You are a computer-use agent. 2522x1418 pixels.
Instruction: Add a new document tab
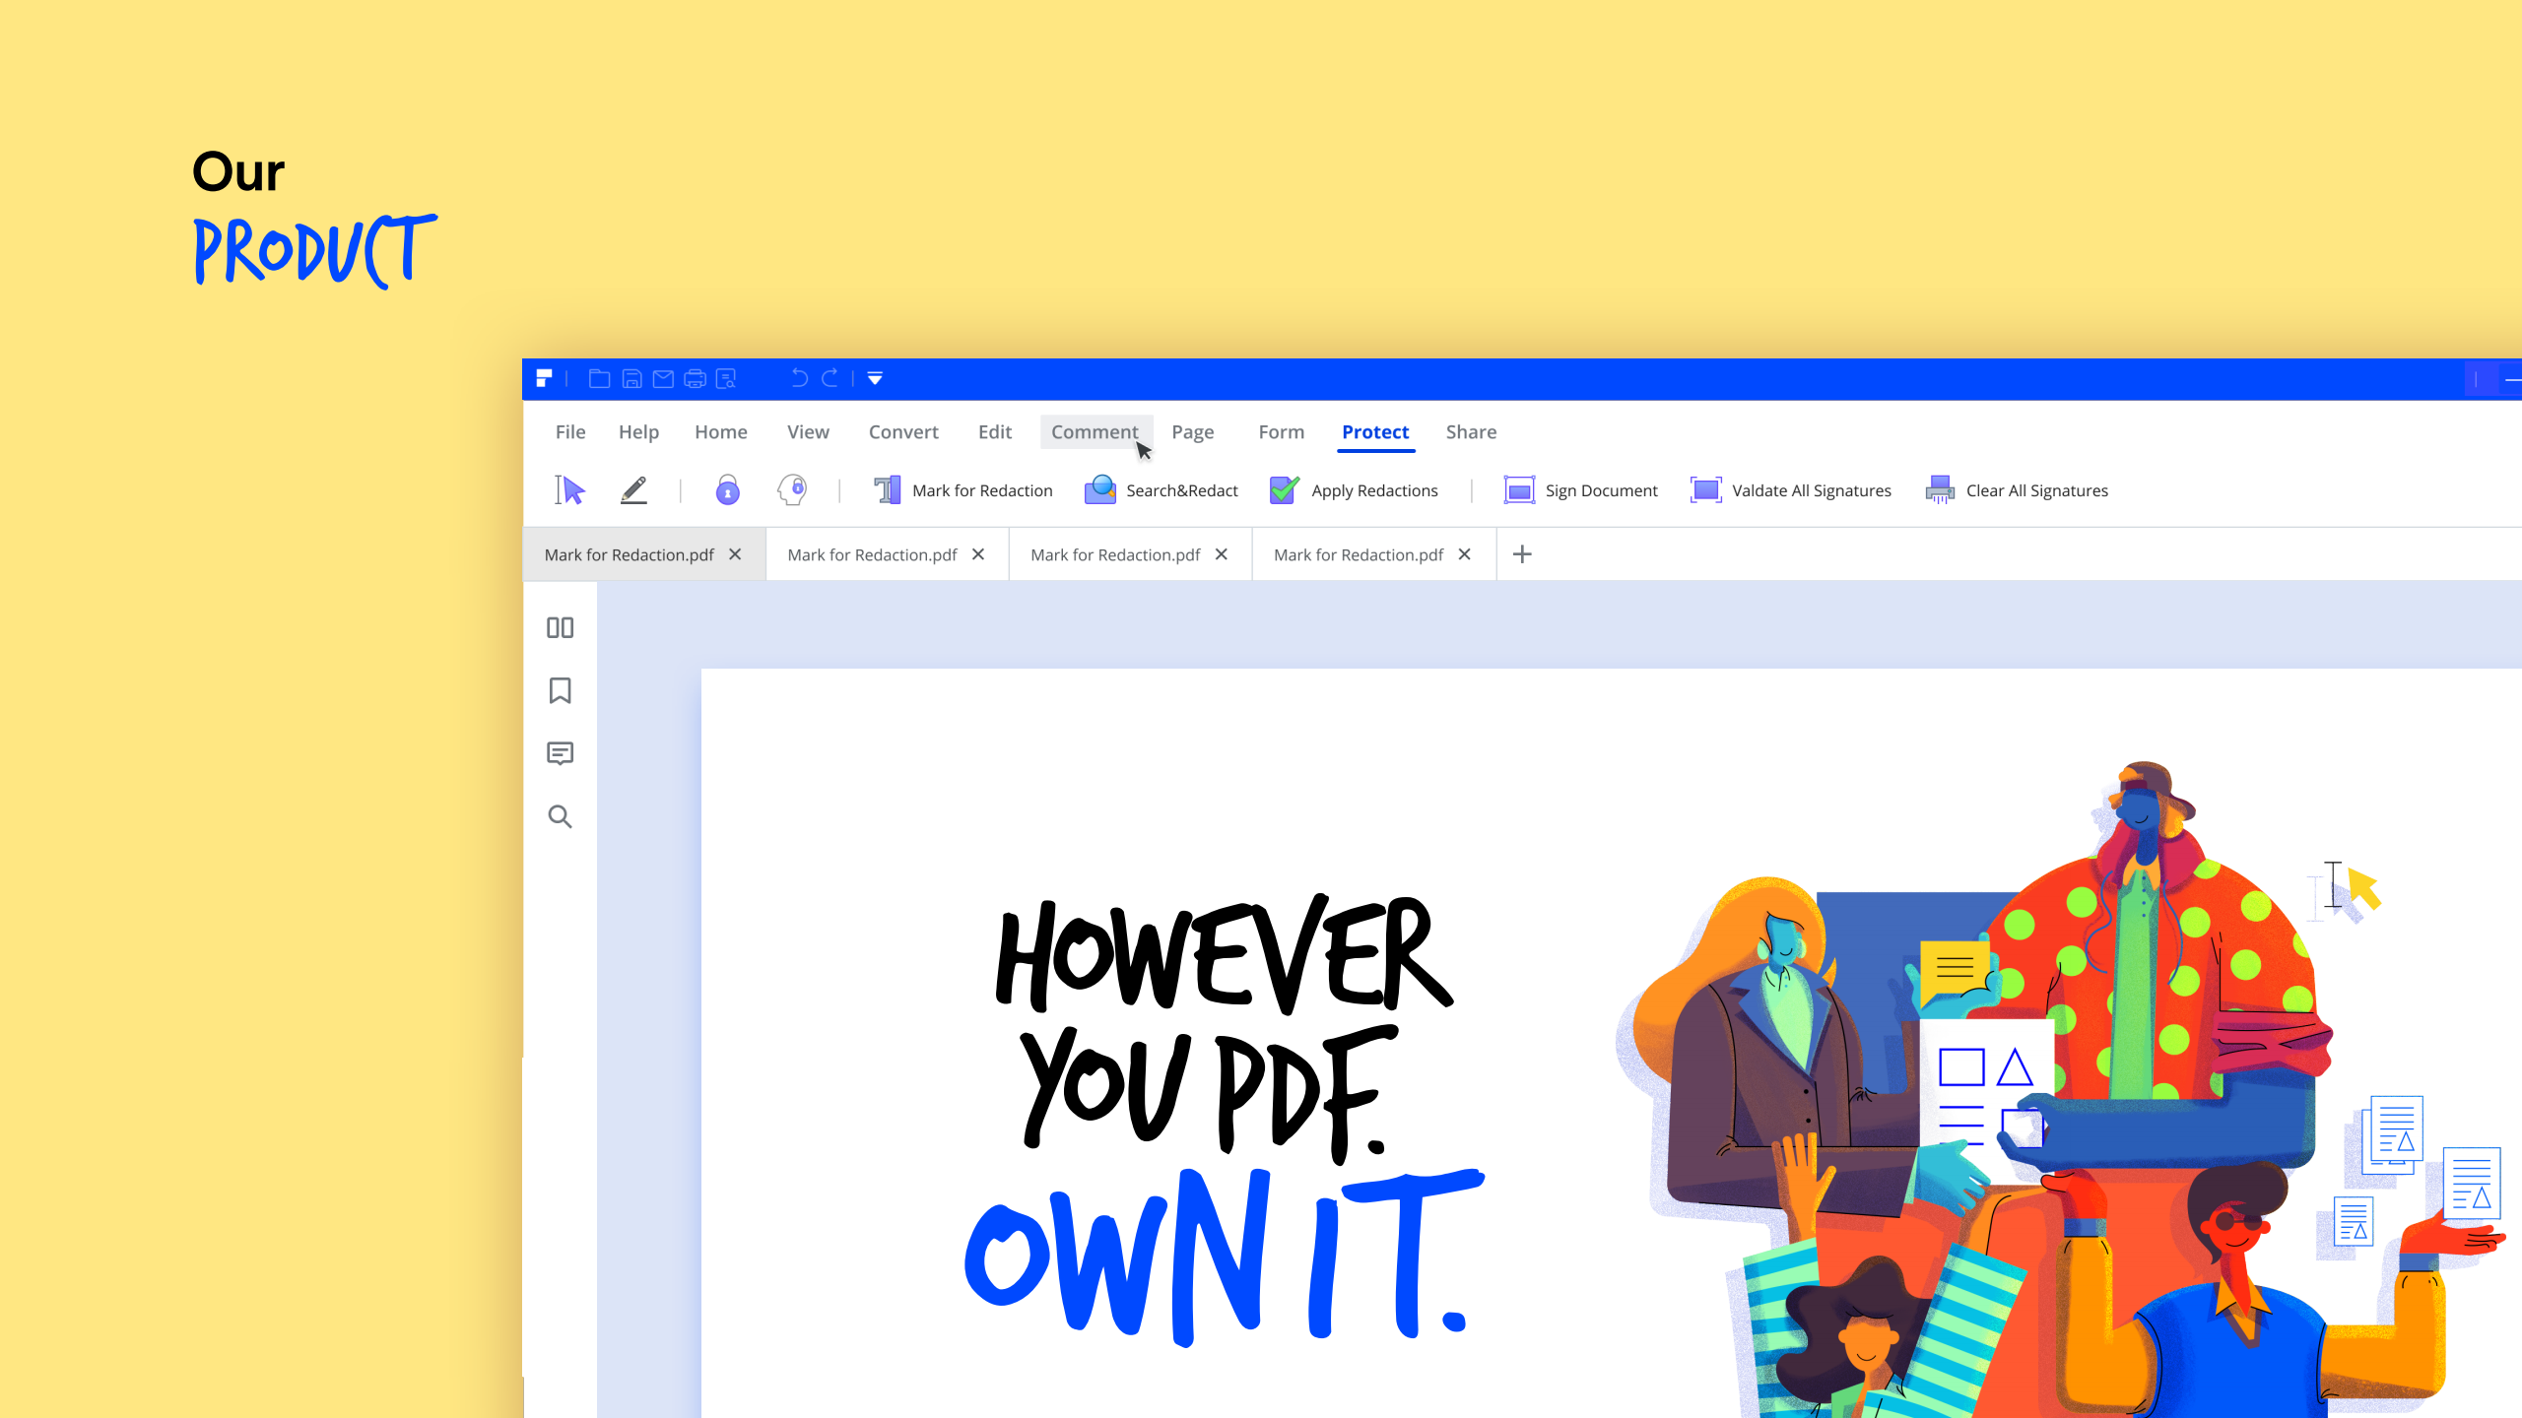tap(1522, 554)
